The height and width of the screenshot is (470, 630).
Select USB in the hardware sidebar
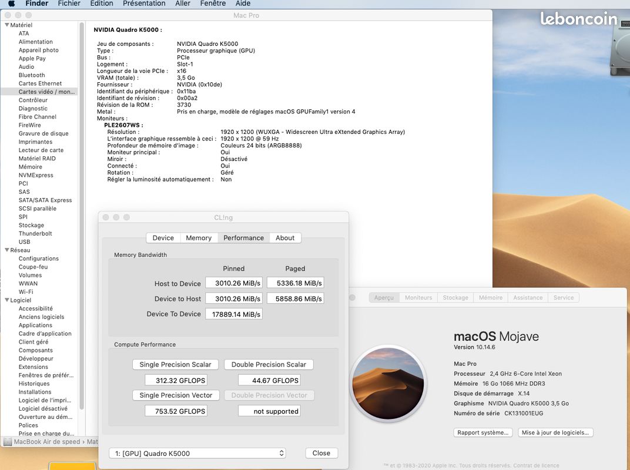pos(24,241)
